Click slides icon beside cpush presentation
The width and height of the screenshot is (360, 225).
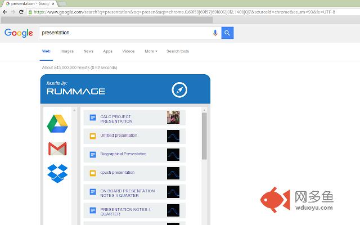click(x=93, y=173)
